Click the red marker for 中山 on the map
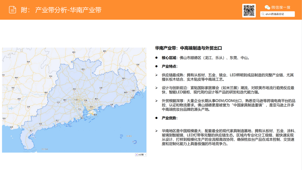 (x=80, y=110)
